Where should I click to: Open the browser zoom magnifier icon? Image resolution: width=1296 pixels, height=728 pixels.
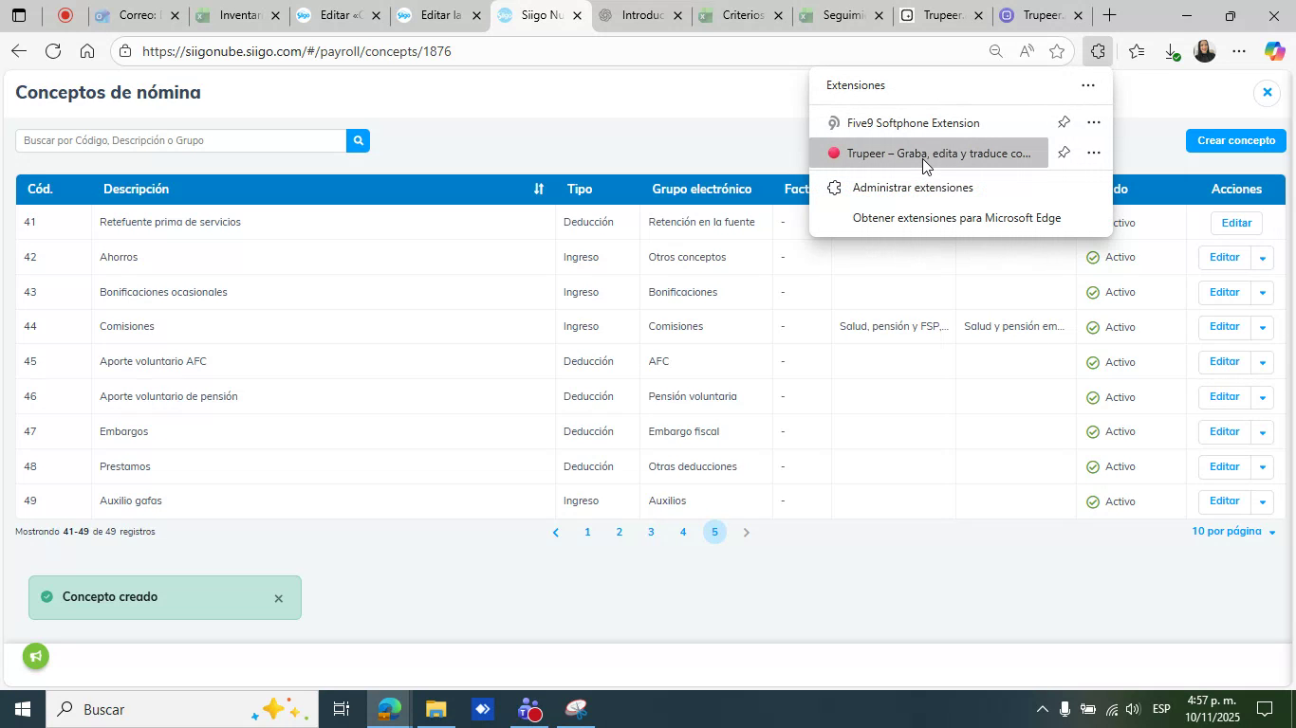coord(995,52)
